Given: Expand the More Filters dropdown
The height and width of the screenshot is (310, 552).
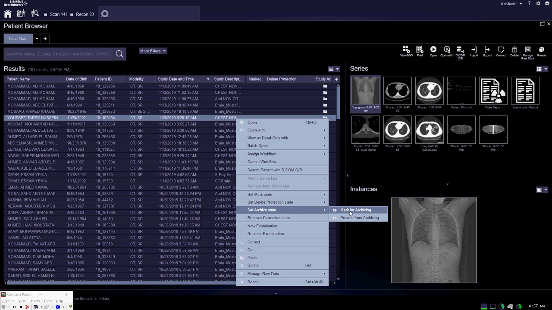Looking at the screenshot, I should pos(153,51).
